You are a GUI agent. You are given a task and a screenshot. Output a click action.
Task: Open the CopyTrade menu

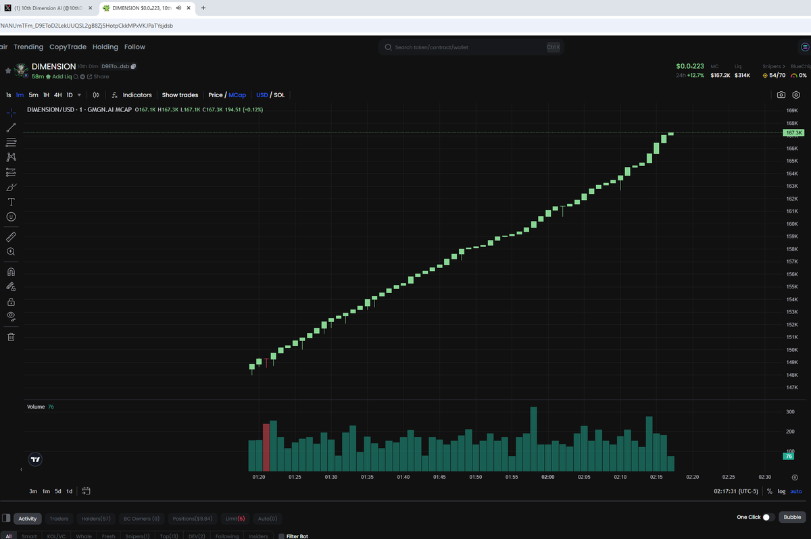point(68,47)
